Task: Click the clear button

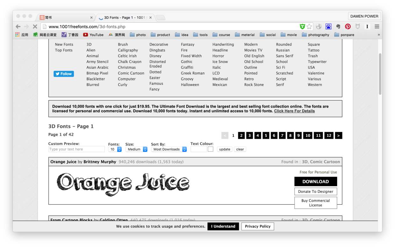Action: [x=240, y=149]
